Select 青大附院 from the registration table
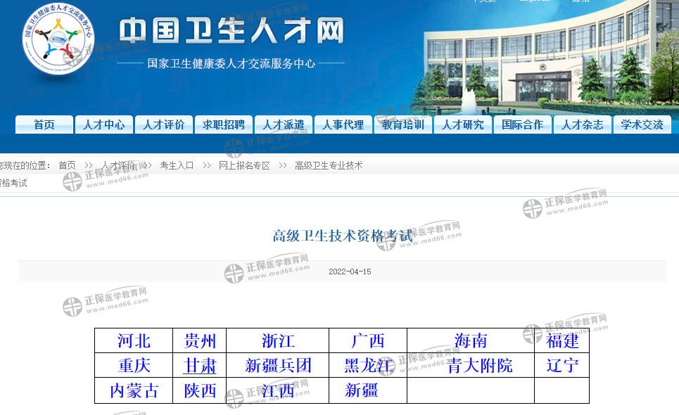Image resolution: width=679 pixels, height=415 pixels. click(478, 365)
